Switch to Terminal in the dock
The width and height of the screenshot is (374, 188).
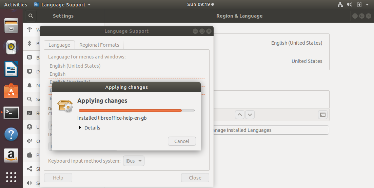(11, 113)
